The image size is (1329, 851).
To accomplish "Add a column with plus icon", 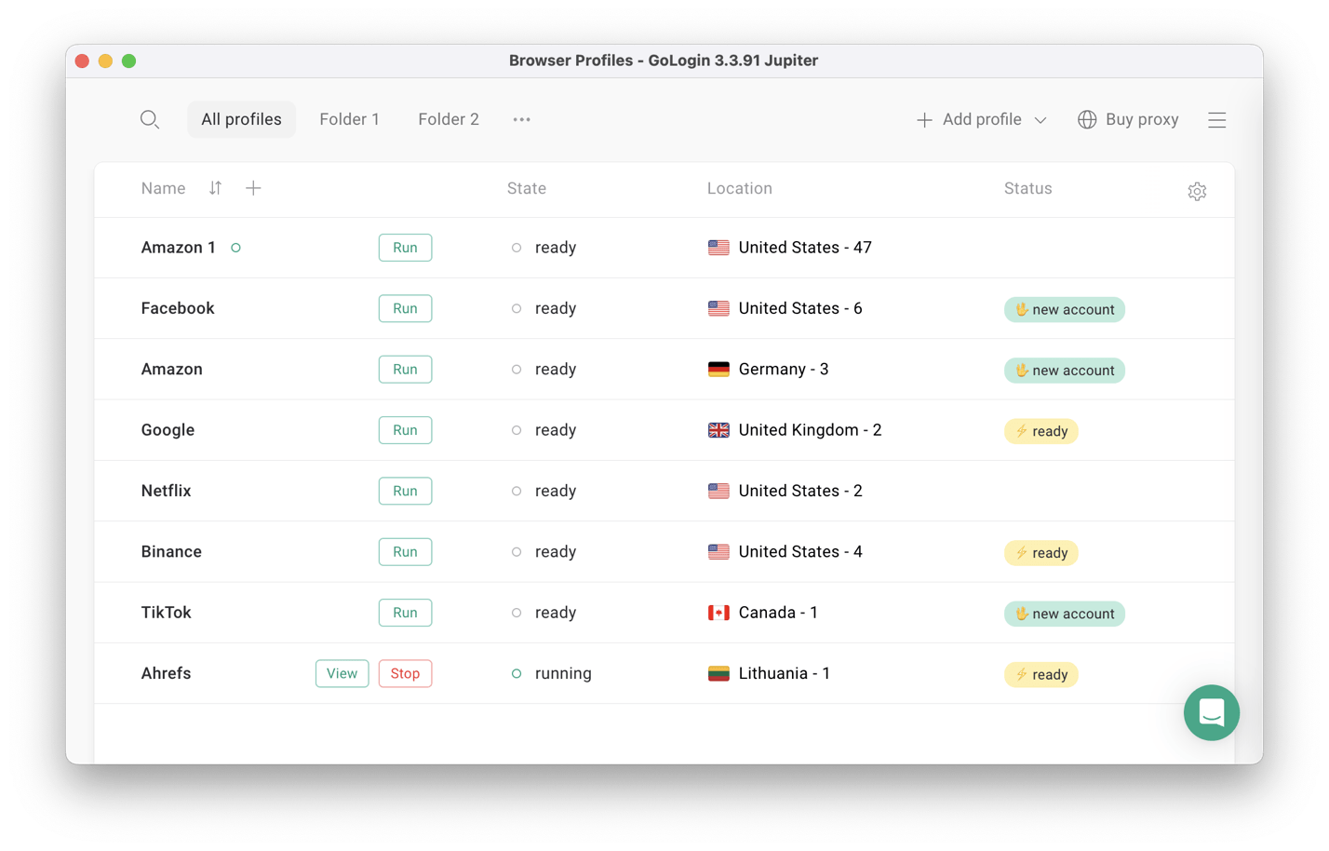I will (x=253, y=188).
